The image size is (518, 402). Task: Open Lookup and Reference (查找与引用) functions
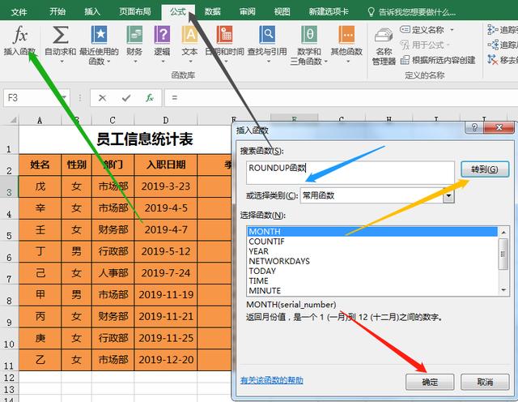coord(267,45)
